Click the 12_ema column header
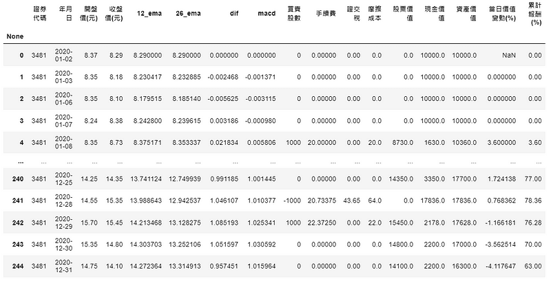Screen dimensions: 551x283 150,13
